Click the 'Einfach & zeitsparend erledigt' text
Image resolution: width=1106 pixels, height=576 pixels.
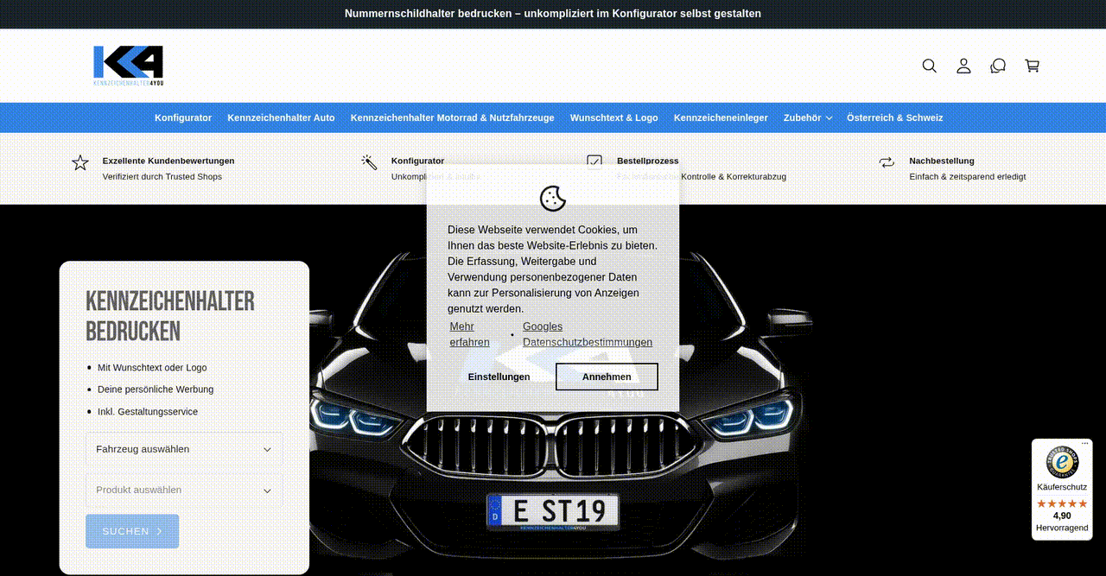click(x=968, y=176)
